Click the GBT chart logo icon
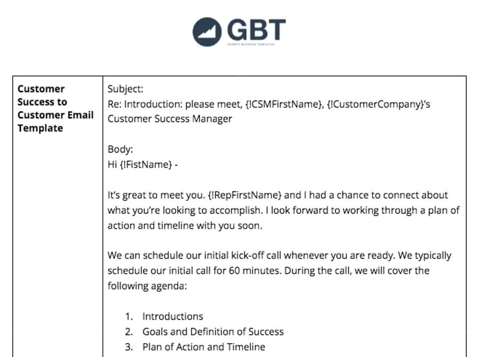The height and width of the screenshot is (357, 479). (x=207, y=31)
